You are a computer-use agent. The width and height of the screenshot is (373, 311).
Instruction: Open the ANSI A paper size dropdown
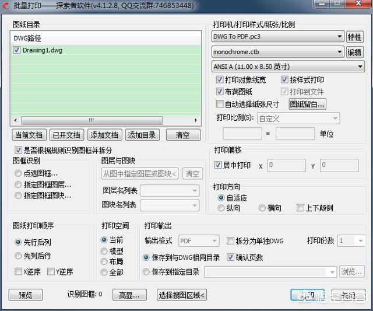click(x=287, y=67)
